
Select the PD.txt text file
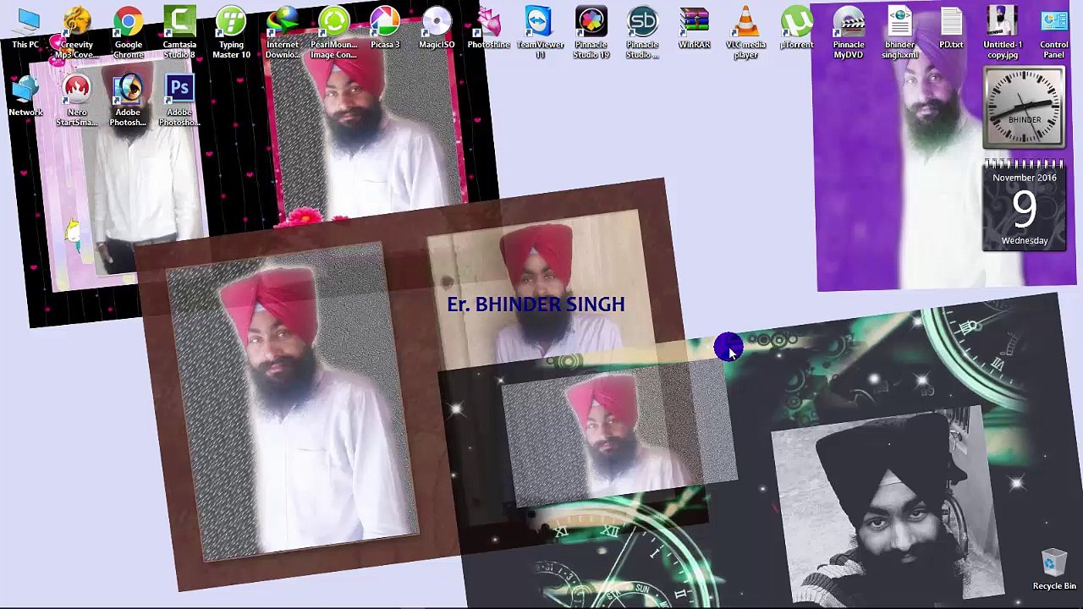(x=951, y=28)
